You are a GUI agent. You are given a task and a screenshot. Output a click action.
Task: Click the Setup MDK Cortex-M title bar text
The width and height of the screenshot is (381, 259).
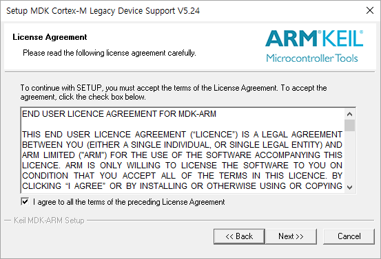[103, 11]
